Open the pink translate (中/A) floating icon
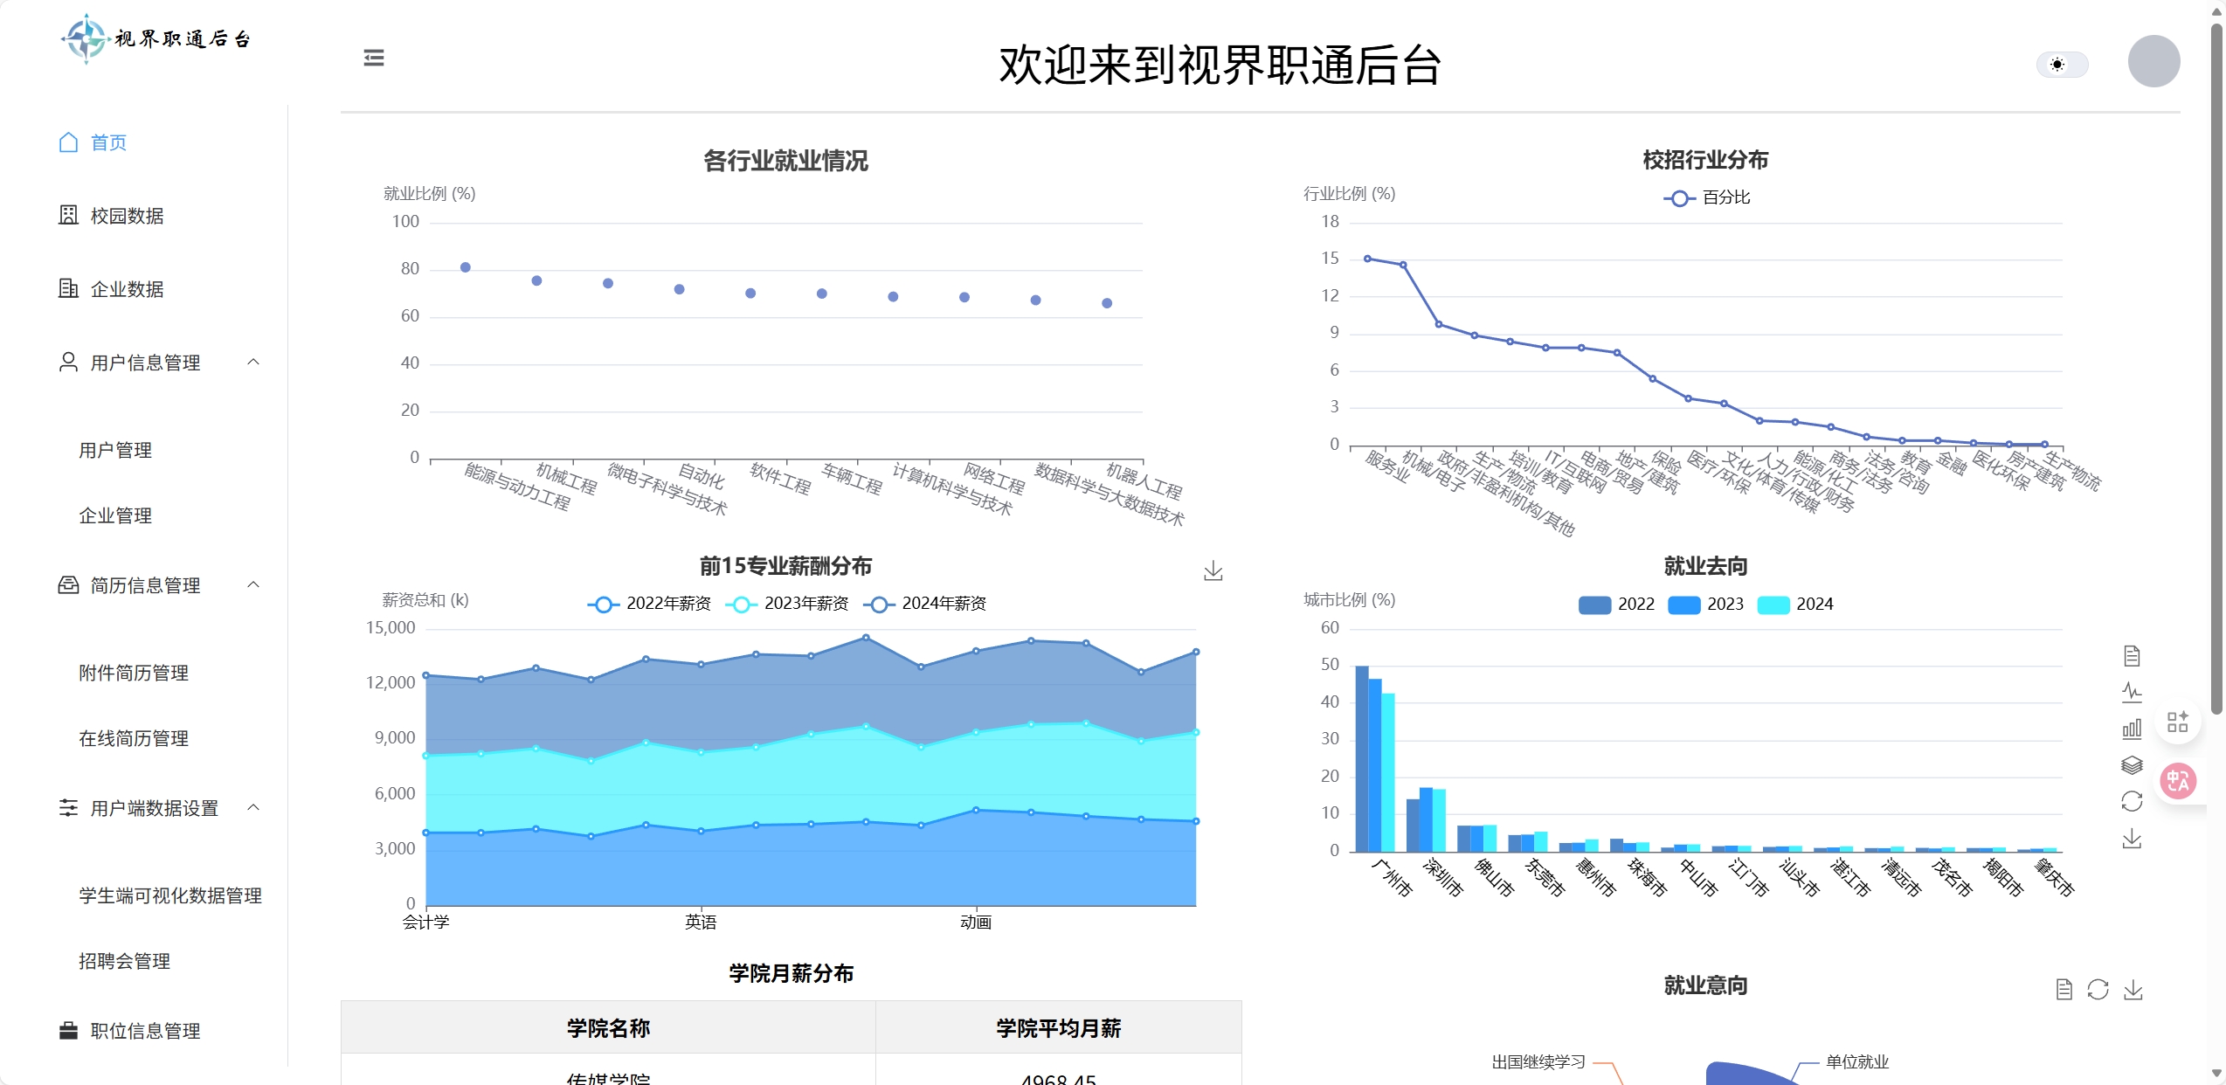2226x1085 pixels. 2178,780
